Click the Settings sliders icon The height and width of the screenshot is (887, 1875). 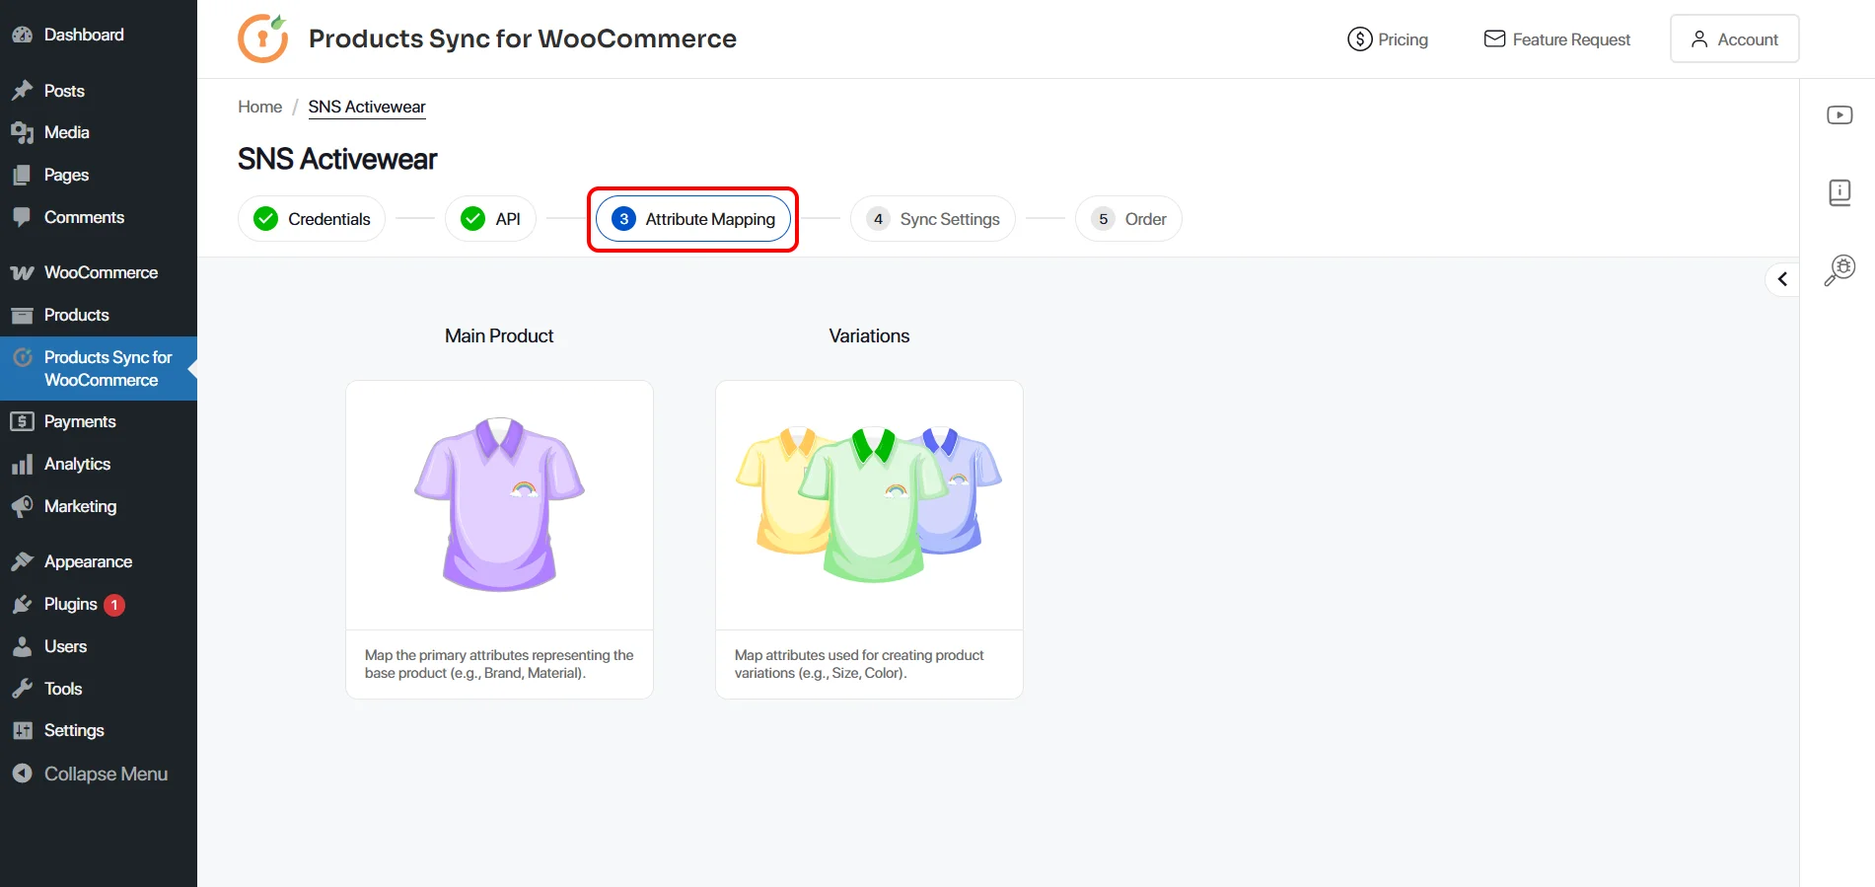tap(22, 730)
